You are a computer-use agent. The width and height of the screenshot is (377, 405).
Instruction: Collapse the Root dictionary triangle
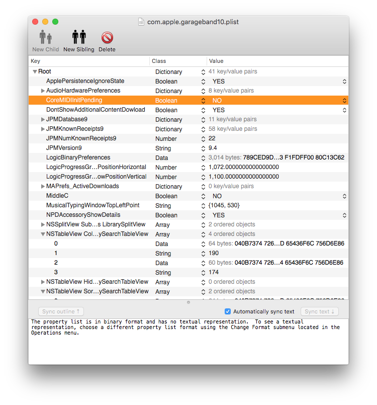click(35, 72)
